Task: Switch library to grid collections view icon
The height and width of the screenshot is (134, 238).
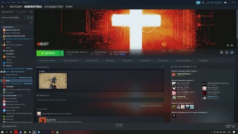Action: click(x=31, y=12)
